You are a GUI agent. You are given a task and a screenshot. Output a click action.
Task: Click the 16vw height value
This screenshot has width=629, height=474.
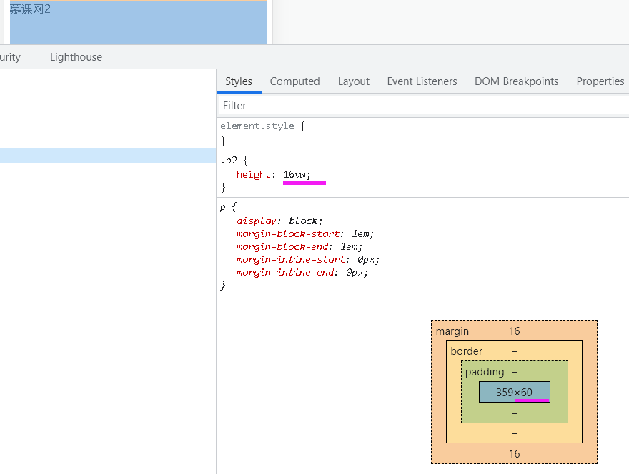click(x=297, y=174)
